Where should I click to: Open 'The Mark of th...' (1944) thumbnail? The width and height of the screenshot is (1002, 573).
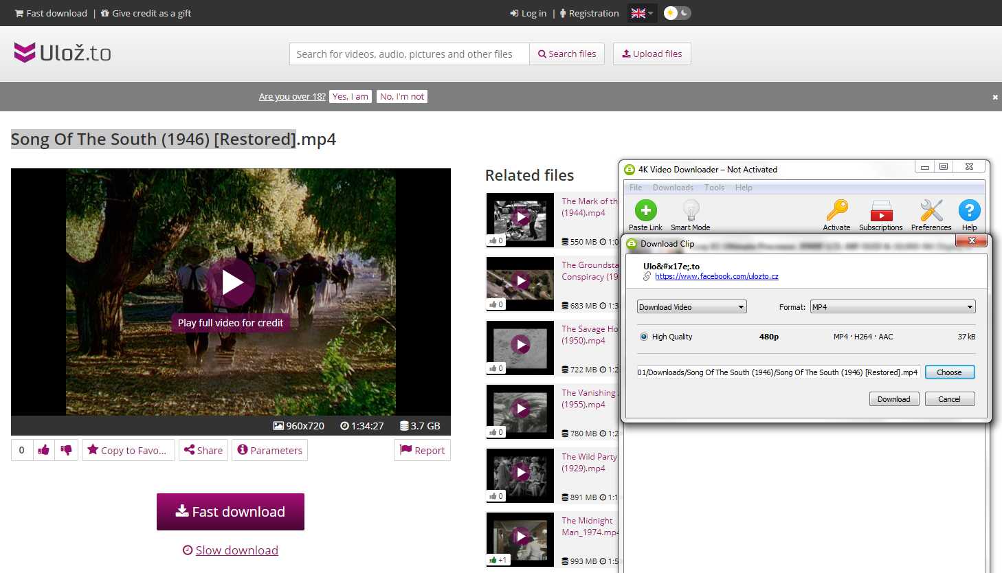pyautogui.click(x=520, y=220)
